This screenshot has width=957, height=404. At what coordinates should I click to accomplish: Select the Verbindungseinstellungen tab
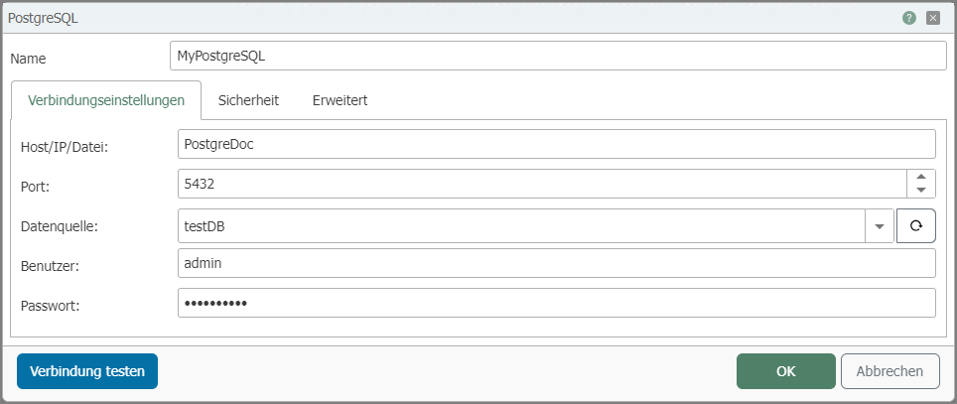point(106,100)
